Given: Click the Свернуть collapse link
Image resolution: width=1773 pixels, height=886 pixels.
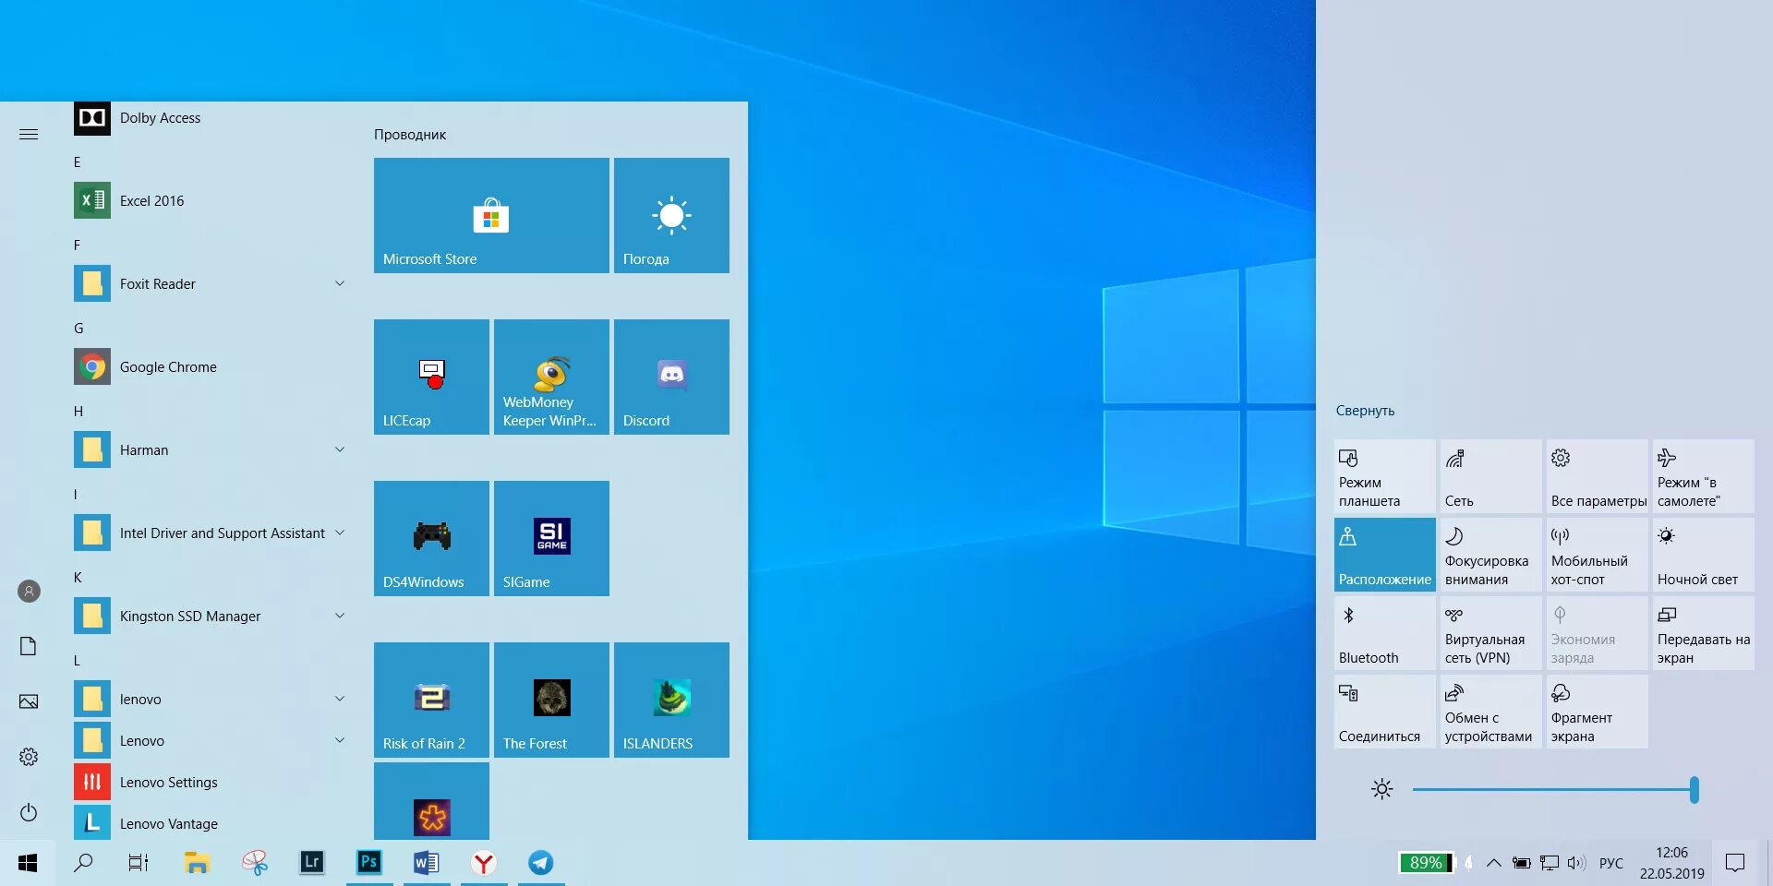Looking at the screenshot, I should pos(1365,411).
